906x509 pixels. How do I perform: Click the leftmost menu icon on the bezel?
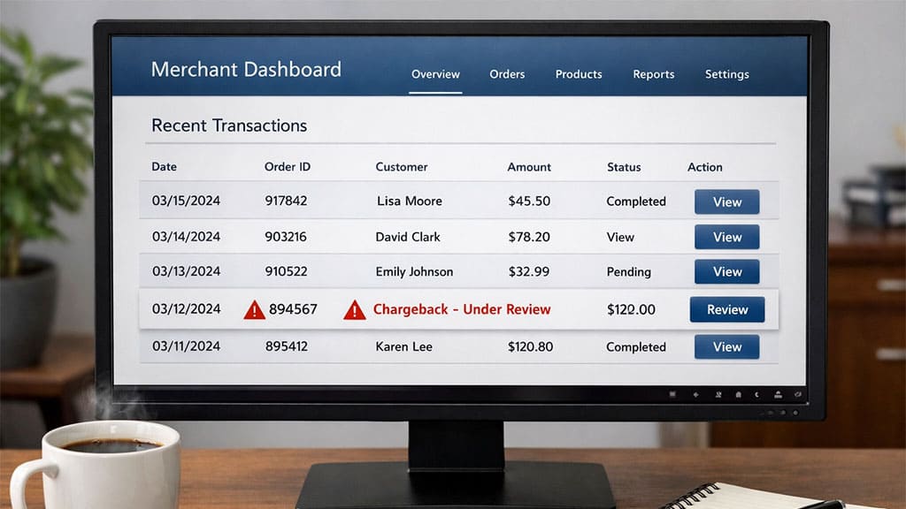(673, 394)
